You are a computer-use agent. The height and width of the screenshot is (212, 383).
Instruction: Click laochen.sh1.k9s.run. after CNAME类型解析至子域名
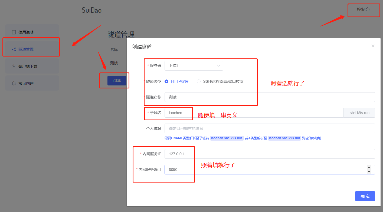point(227,138)
